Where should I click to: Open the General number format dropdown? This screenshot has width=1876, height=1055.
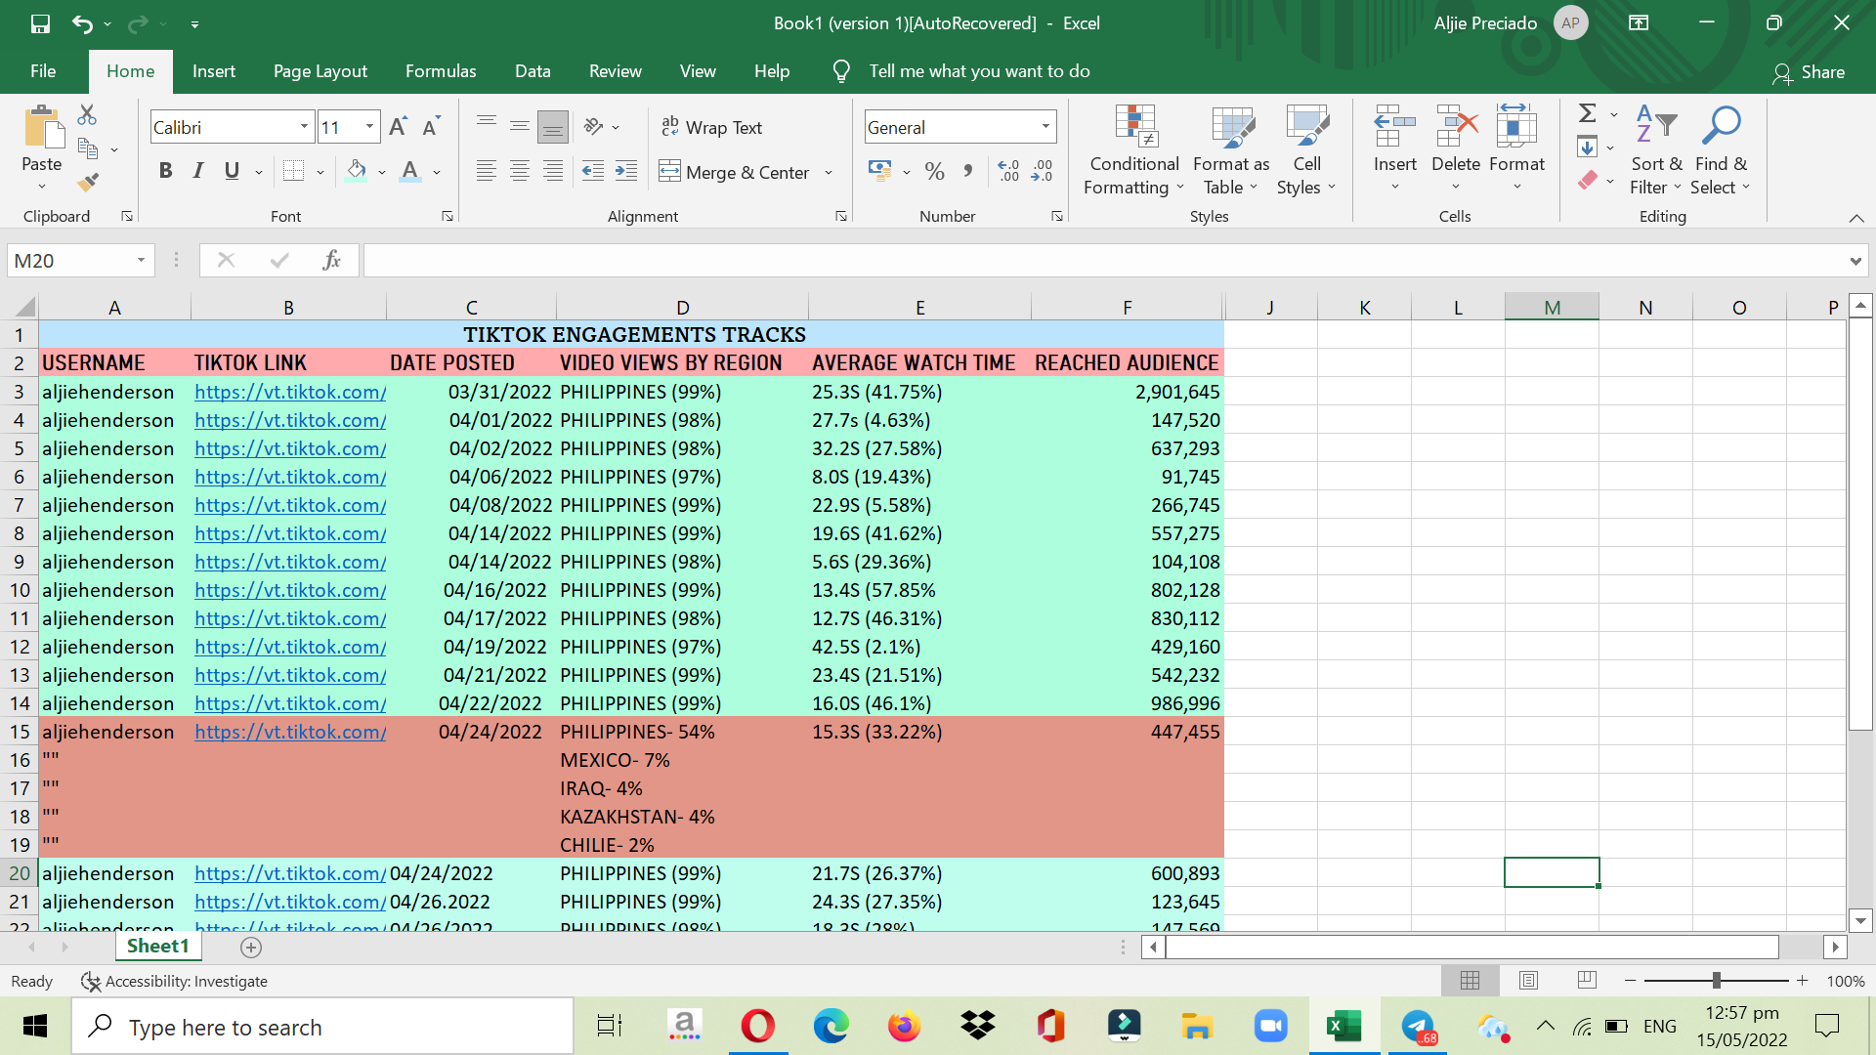pos(1045,127)
